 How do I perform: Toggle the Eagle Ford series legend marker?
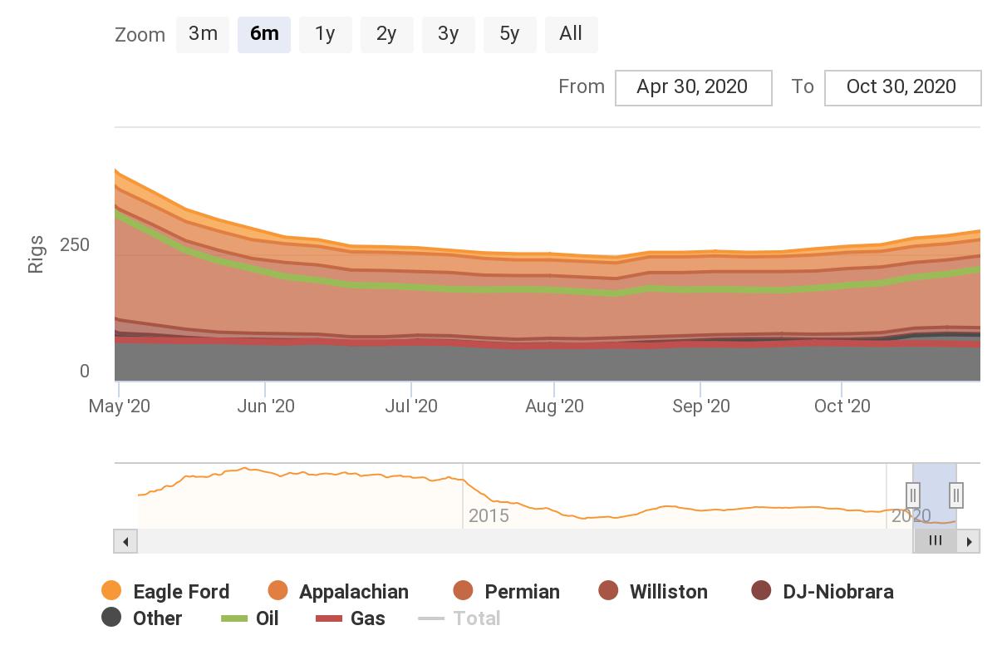111,591
